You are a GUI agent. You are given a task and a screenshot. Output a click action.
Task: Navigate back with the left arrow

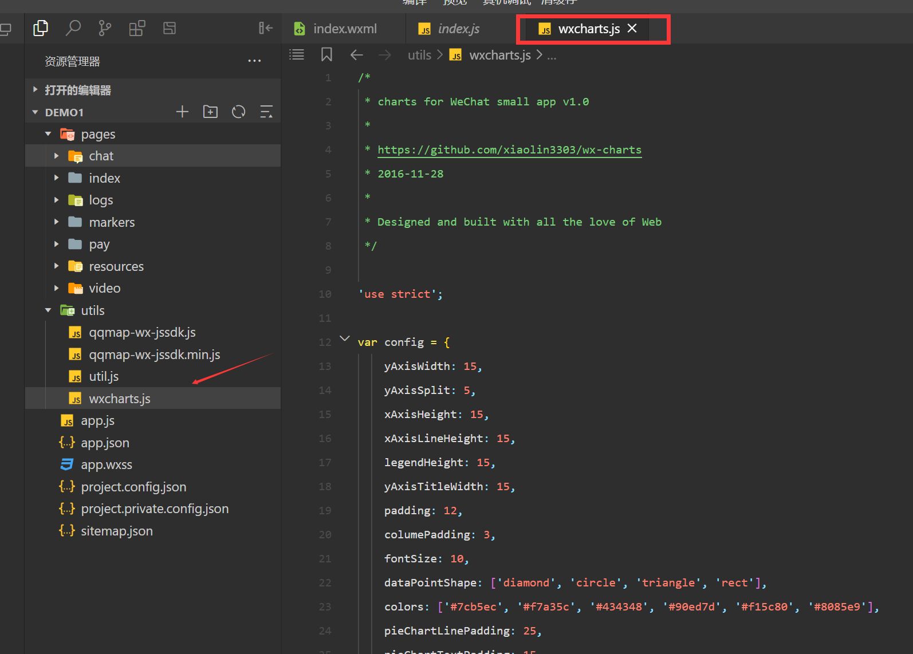tap(356, 55)
